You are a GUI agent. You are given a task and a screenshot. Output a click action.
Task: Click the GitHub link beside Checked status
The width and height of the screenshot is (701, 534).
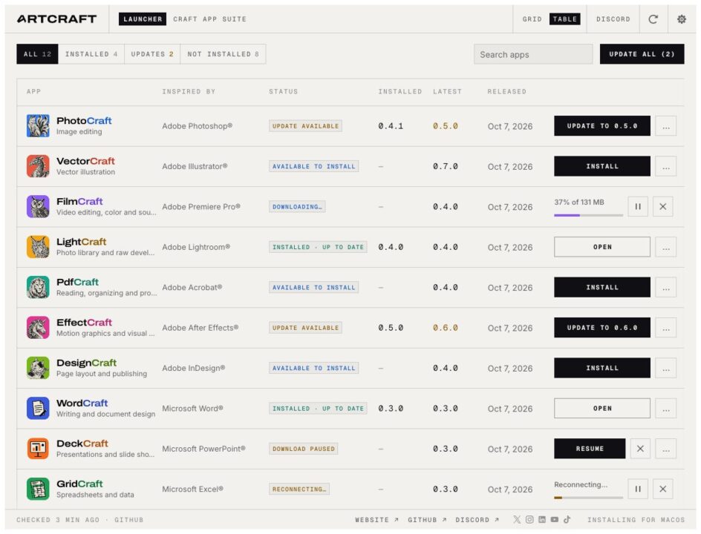[128, 520]
